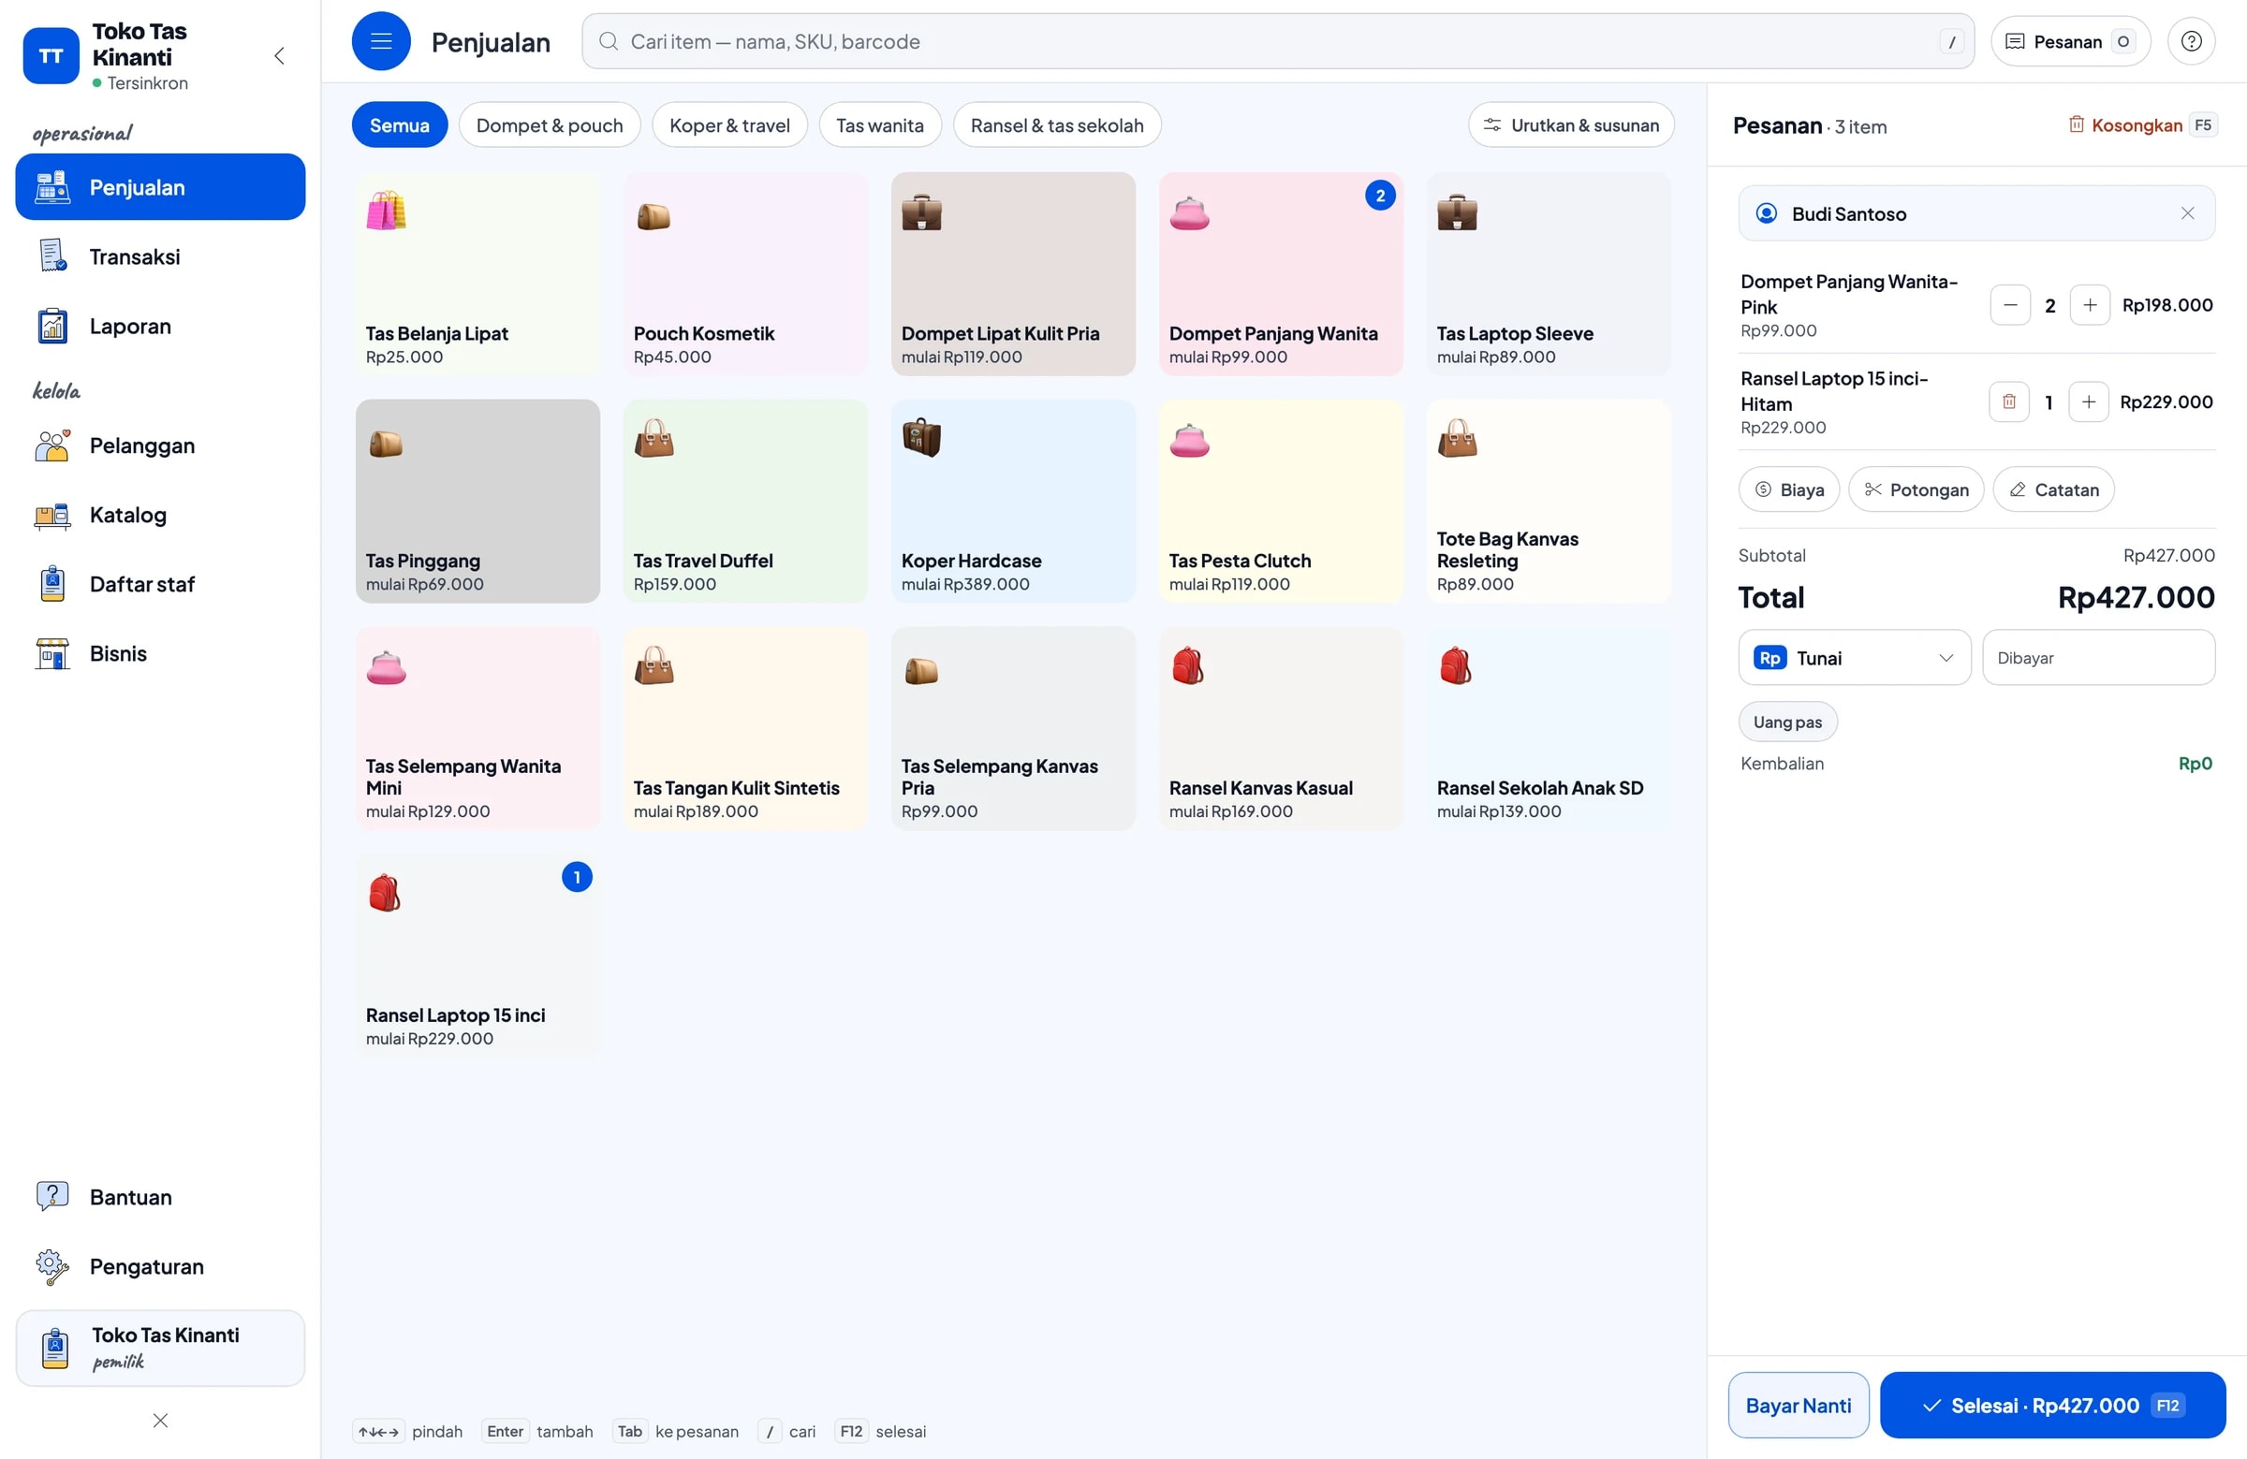This screenshot has height=1459, width=2247.
Task: Select the Uang pas chip
Action: coord(1787,722)
